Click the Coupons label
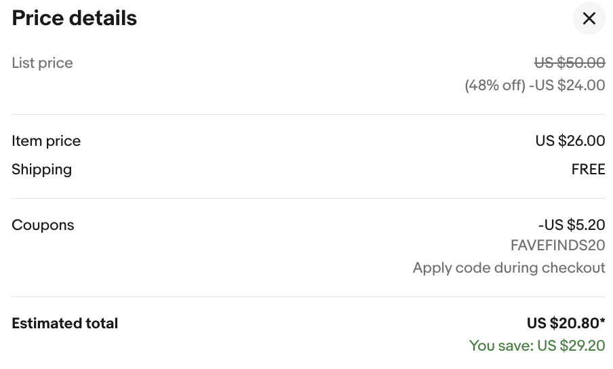Image resolution: width=613 pixels, height=369 pixels. [43, 225]
